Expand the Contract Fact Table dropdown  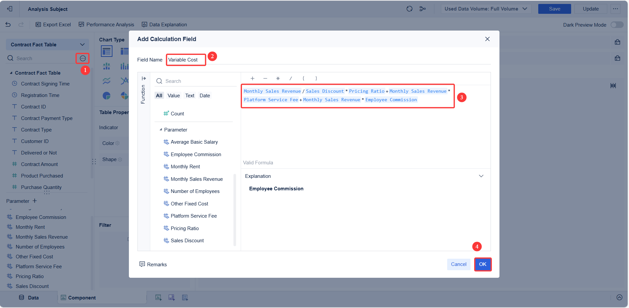coord(47,45)
